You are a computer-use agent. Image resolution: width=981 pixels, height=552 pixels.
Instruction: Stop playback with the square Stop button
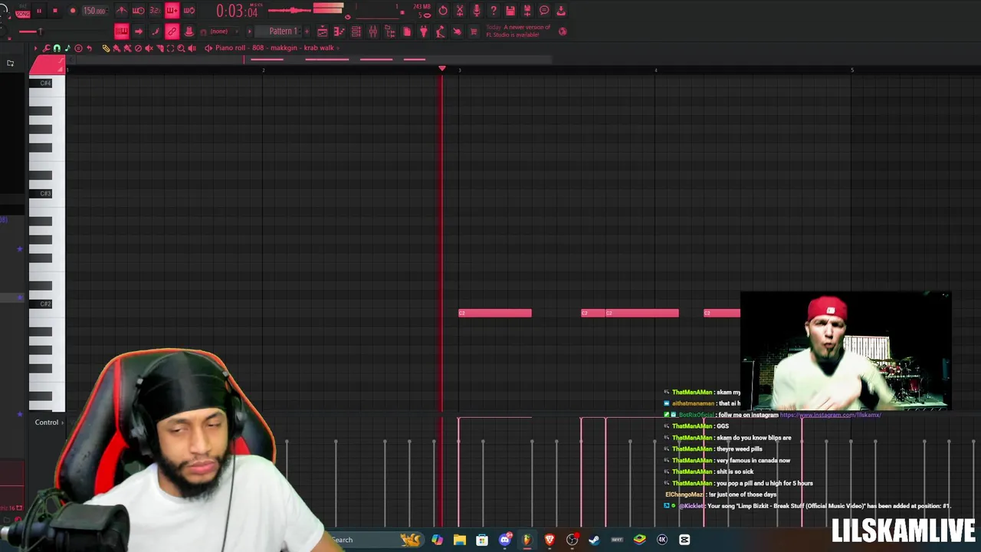(x=55, y=11)
